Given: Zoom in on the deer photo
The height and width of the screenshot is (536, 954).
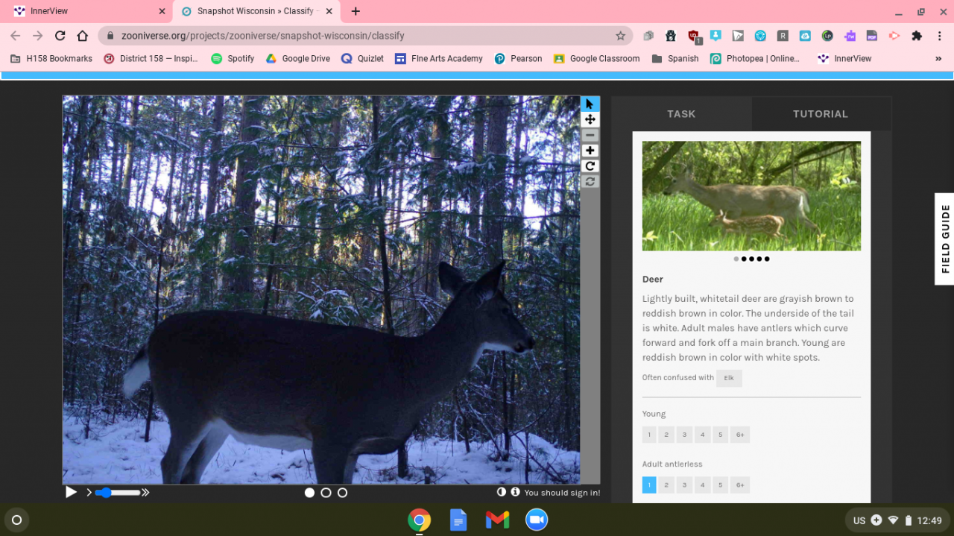Looking at the screenshot, I should pos(590,151).
